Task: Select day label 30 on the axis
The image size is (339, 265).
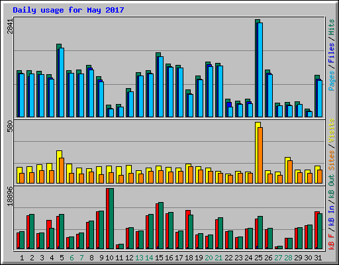Action: tap(308, 258)
